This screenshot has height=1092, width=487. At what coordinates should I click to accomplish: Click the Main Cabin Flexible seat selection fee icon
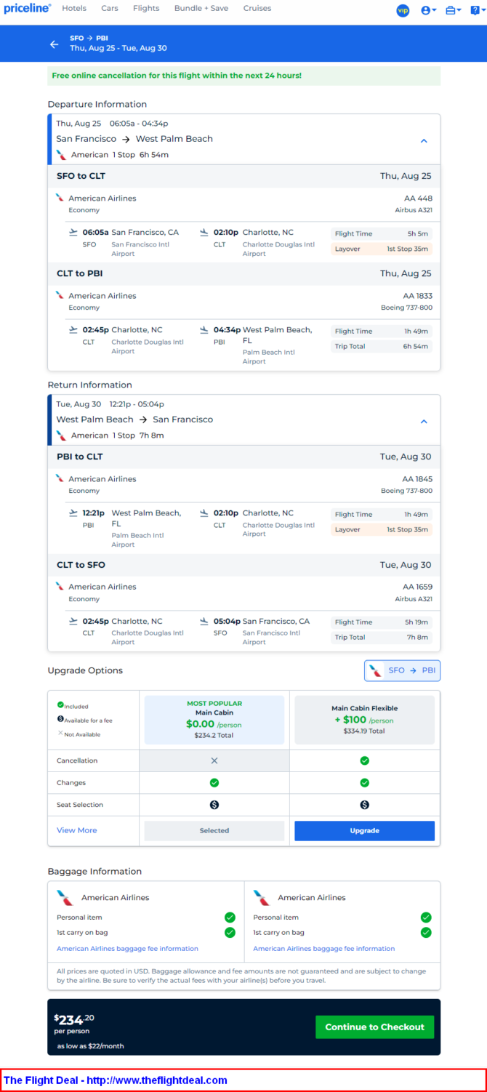click(364, 805)
